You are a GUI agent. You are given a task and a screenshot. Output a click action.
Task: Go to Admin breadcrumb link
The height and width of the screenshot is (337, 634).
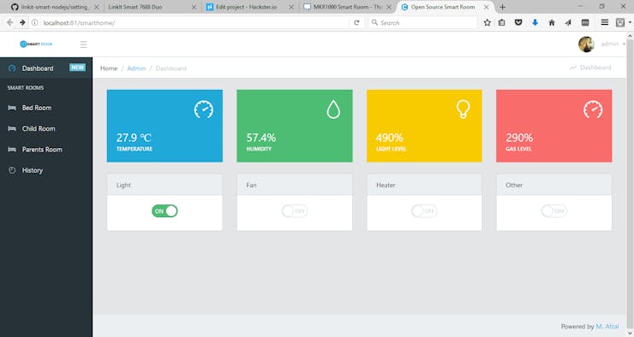(x=136, y=68)
